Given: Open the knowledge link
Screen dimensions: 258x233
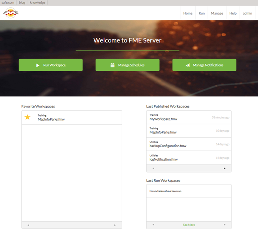Looking at the screenshot, I should 37,2.
